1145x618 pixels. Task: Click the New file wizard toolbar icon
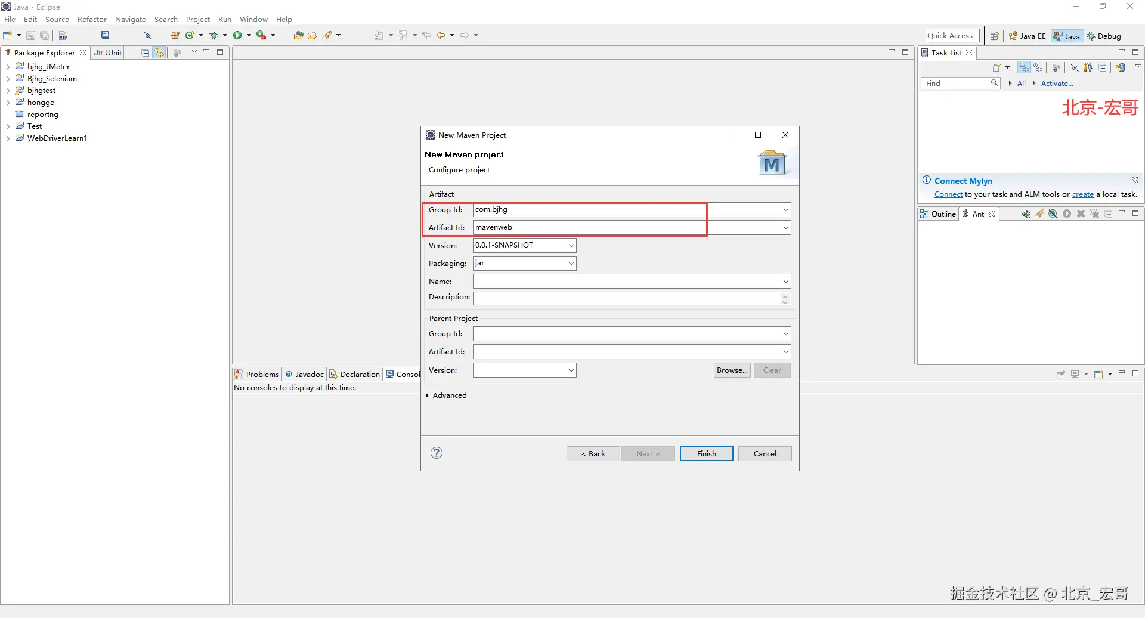point(8,36)
